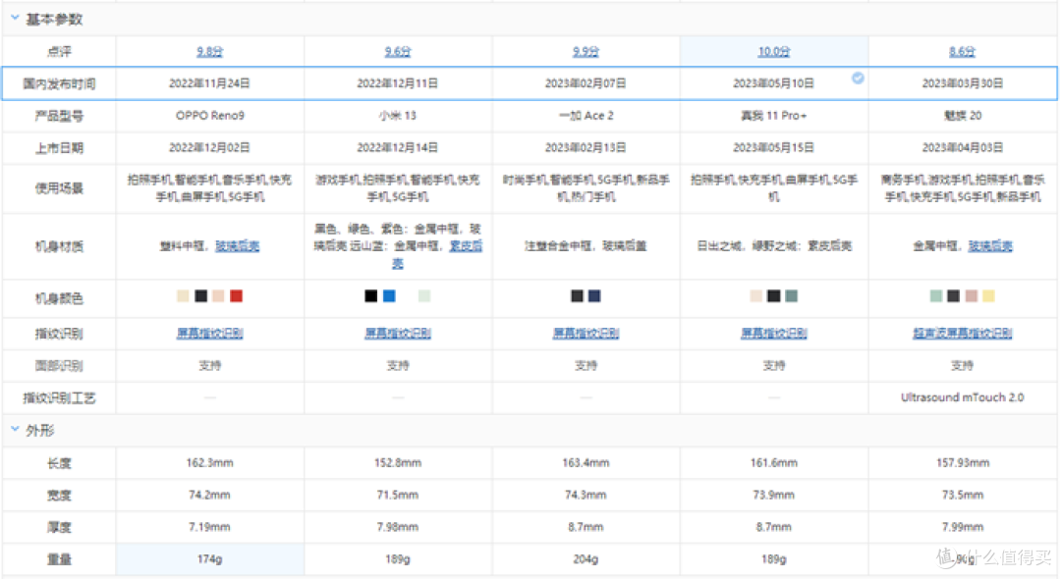Click the 2023年04月03日 launch date cell
This screenshot has width=1061, height=579.
coord(962,147)
